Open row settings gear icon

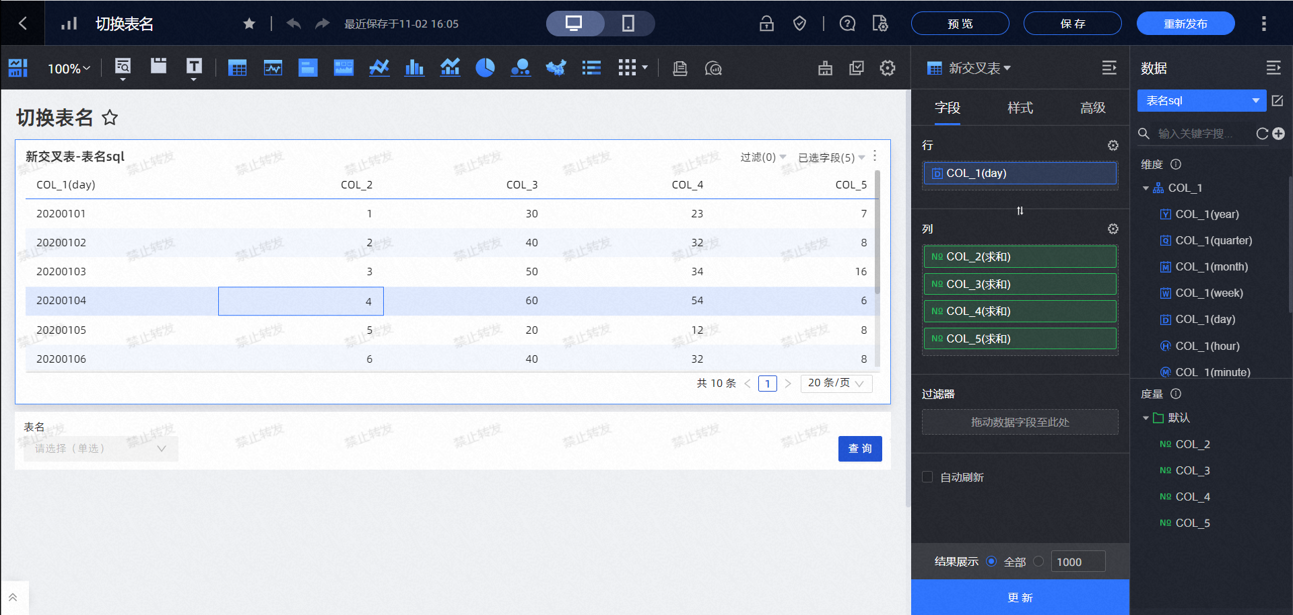click(x=1113, y=145)
